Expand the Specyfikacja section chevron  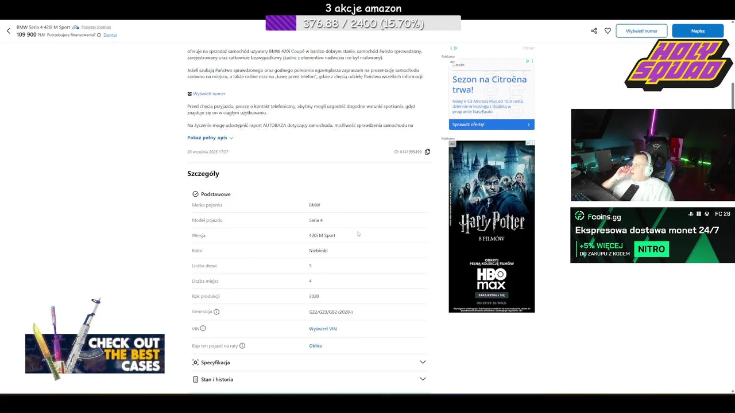(423, 362)
